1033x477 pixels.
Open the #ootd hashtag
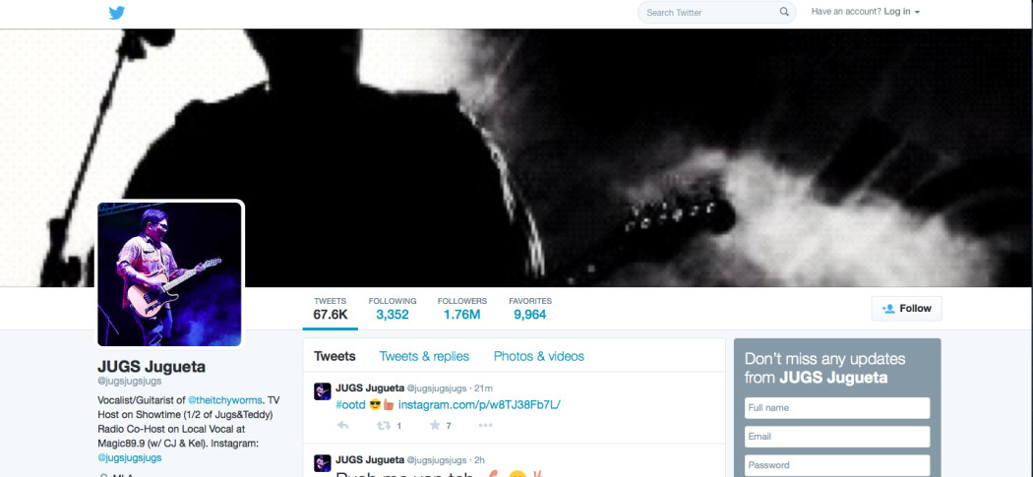pos(350,404)
